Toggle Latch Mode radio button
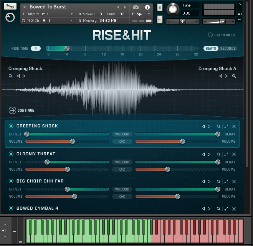Viewport: 253px width, 246px height. [x=210, y=35]
